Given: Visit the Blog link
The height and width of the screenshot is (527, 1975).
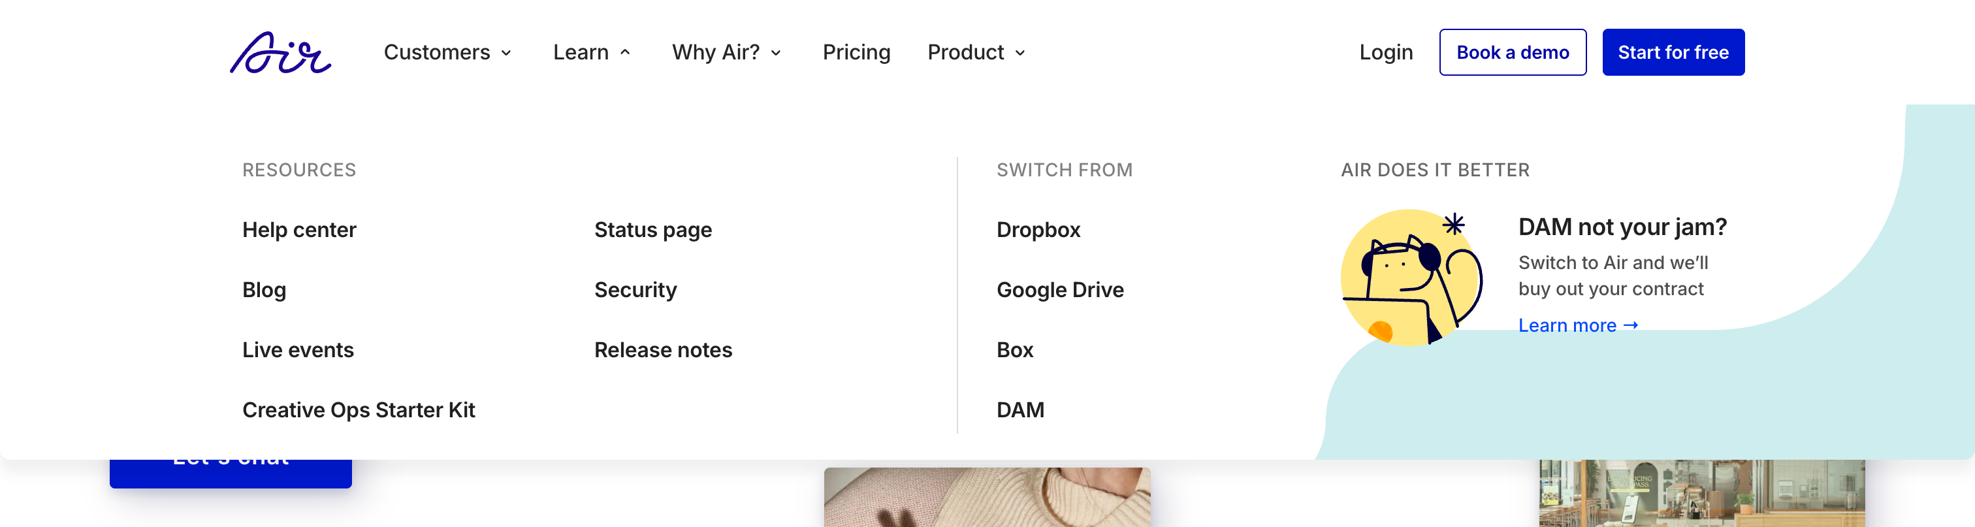Looking at the screenshot, I should tap(264, 290).
